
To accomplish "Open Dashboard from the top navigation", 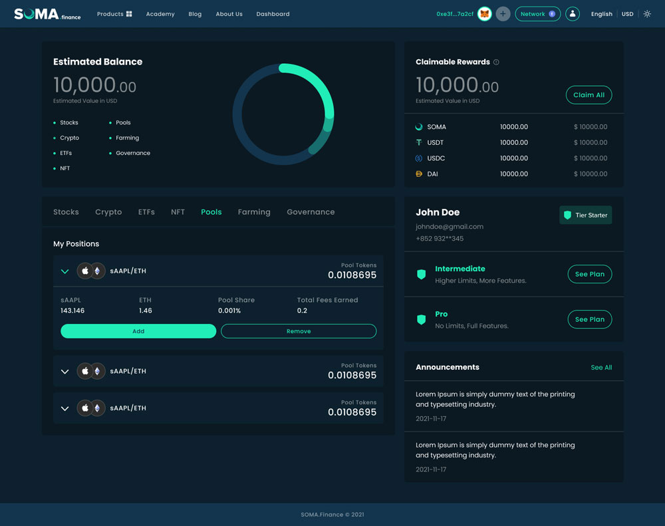I will 273,14.
